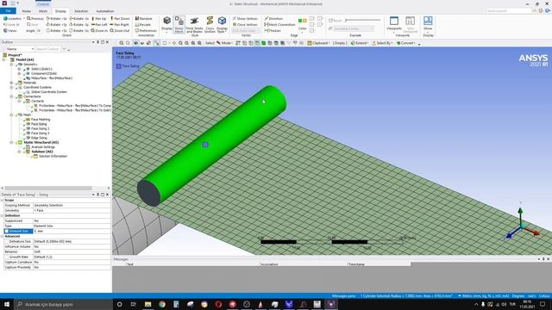The width and height of the screenshot is (552, 310).
Task: Open the Context ribbon tab
Action: pyautogui.click(x=43, y=3)
